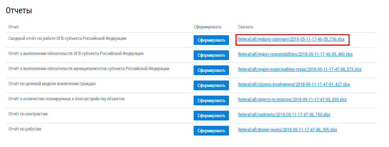Download citizens-involvement xlsx file
The image size is (389, 147).
coord(294,84)
